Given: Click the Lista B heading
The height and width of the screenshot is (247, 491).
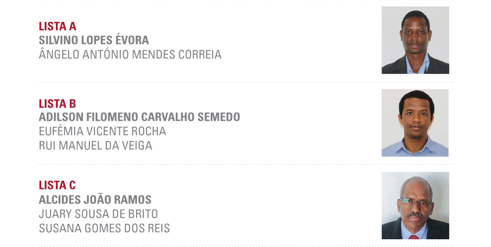Looking at the screenshot, I should pos(57,104).
